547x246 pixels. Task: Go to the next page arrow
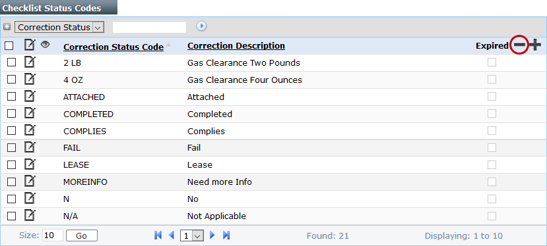[x=212, y=235]
